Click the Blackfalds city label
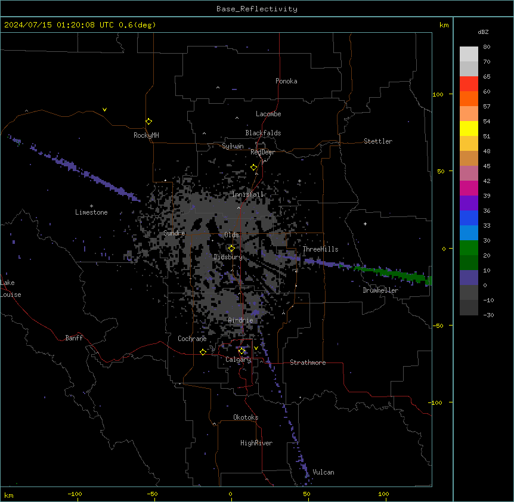Image resolution: width=514 pixels, height=502 pixels. click(263, 133)
